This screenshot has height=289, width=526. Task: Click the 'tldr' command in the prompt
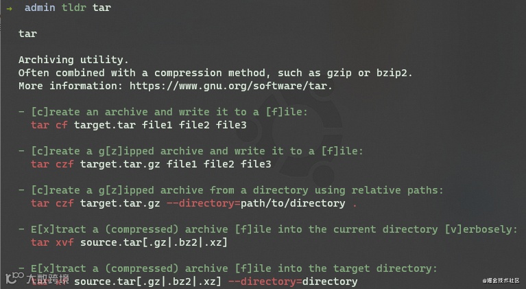click(74, 8)
